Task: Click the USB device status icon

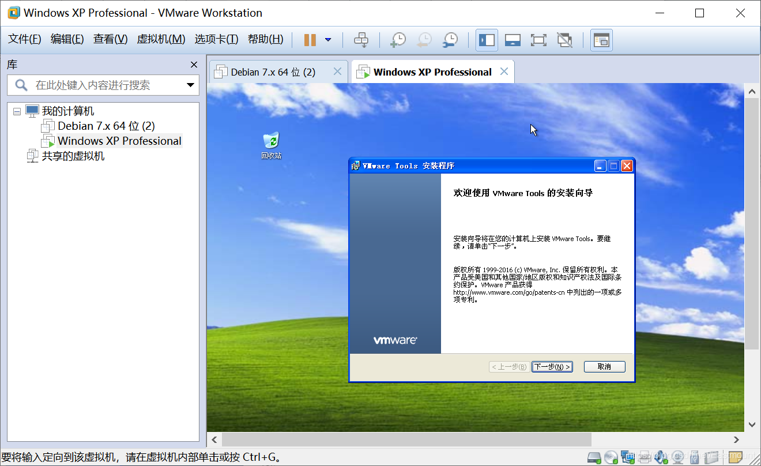Action: [695, 458]
